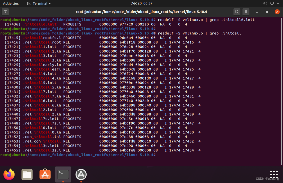Click '.con_initcall.ini' section name

42,137
